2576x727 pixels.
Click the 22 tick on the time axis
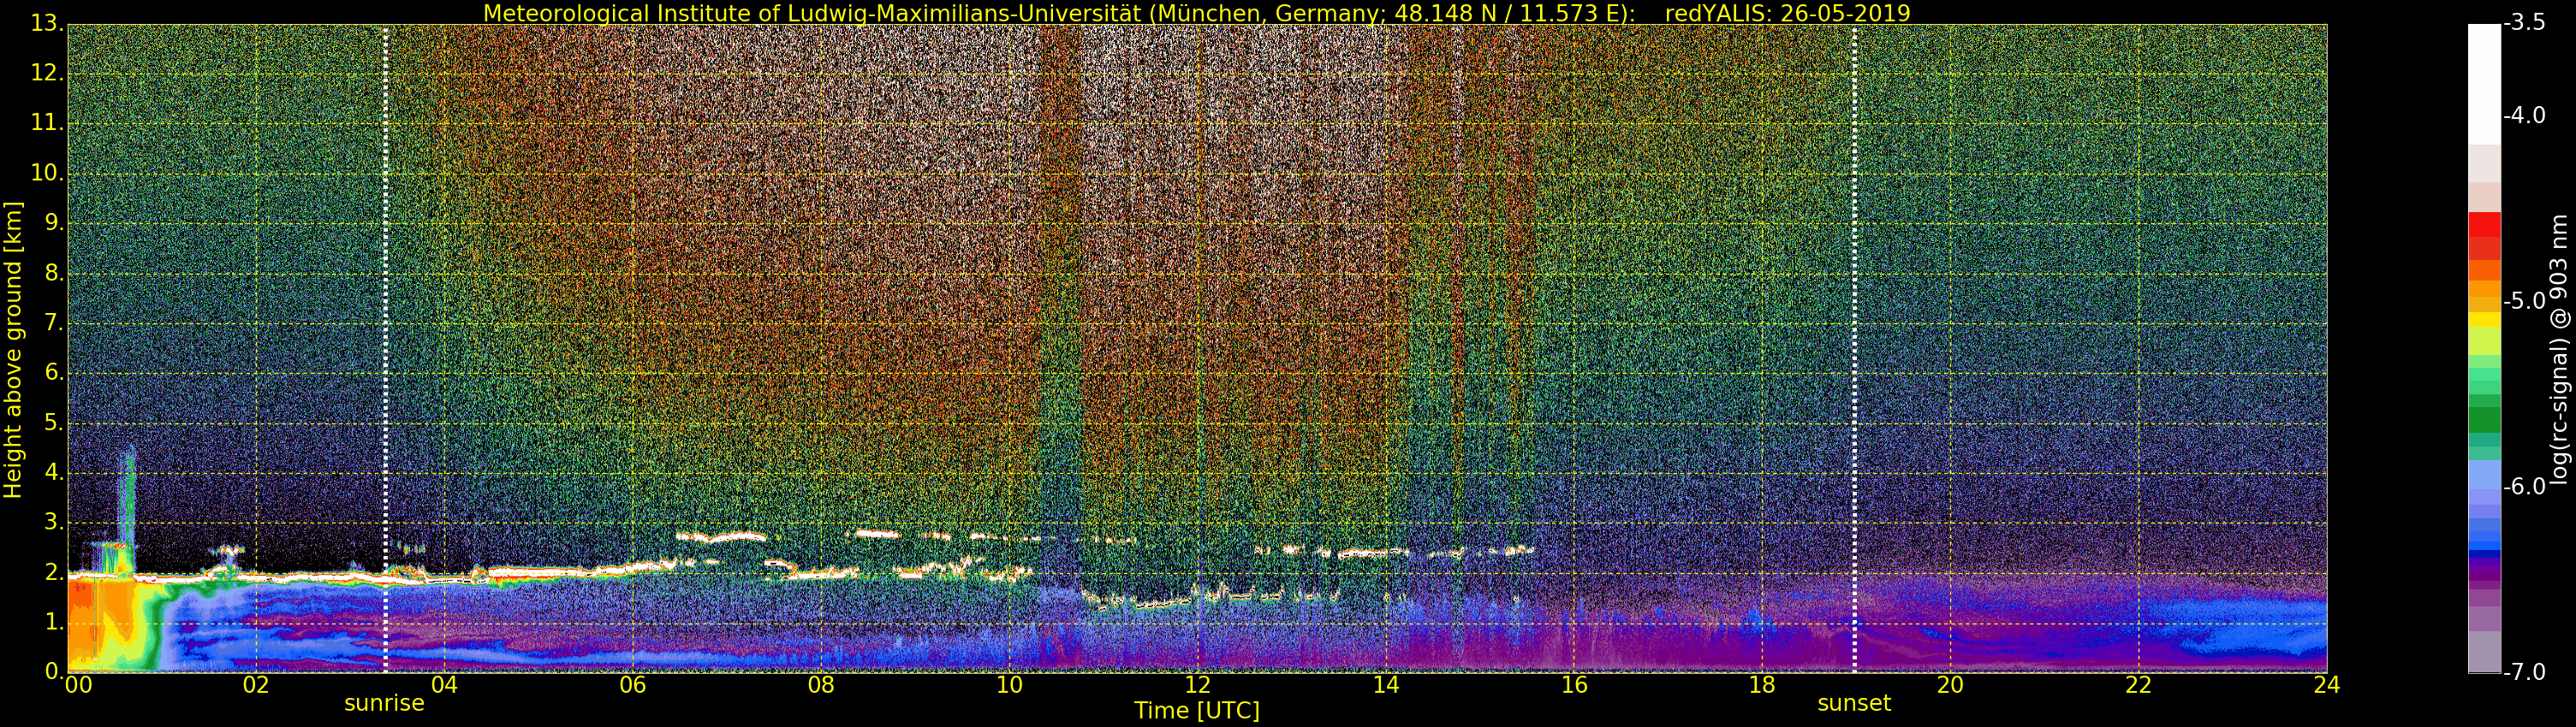click(x=2138, y=684)
